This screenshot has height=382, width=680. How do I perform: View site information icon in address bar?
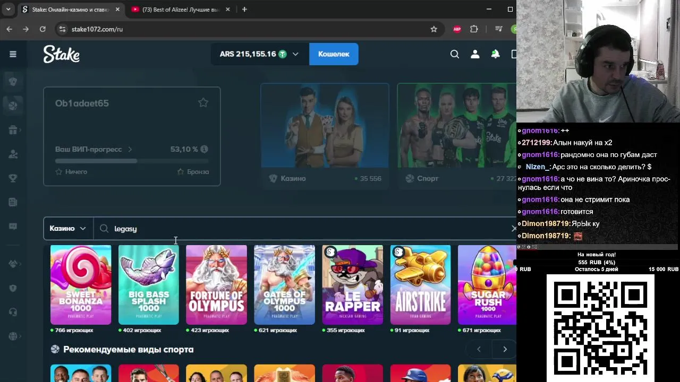[x=62, y=29]
